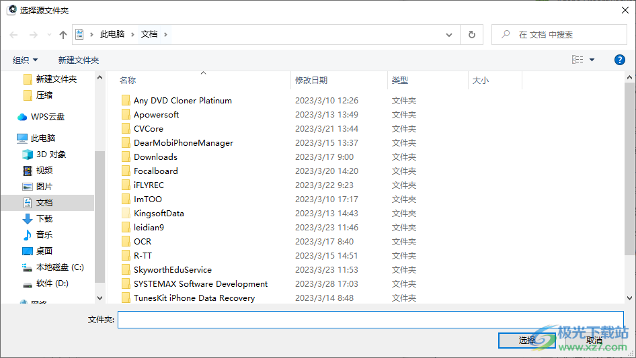Open 视频 library in the sidebar
636x358 pixels.
click(44, 171)
